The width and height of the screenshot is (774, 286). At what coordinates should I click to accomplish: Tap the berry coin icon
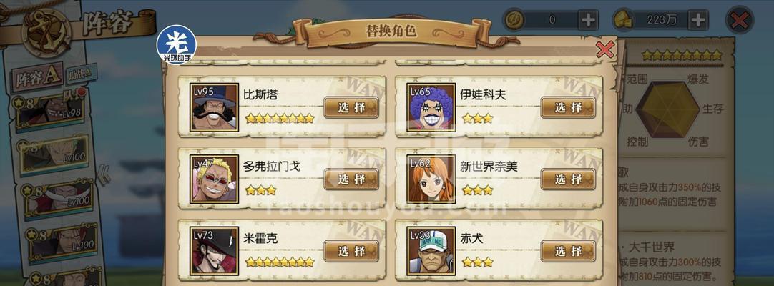click(514, 20)
